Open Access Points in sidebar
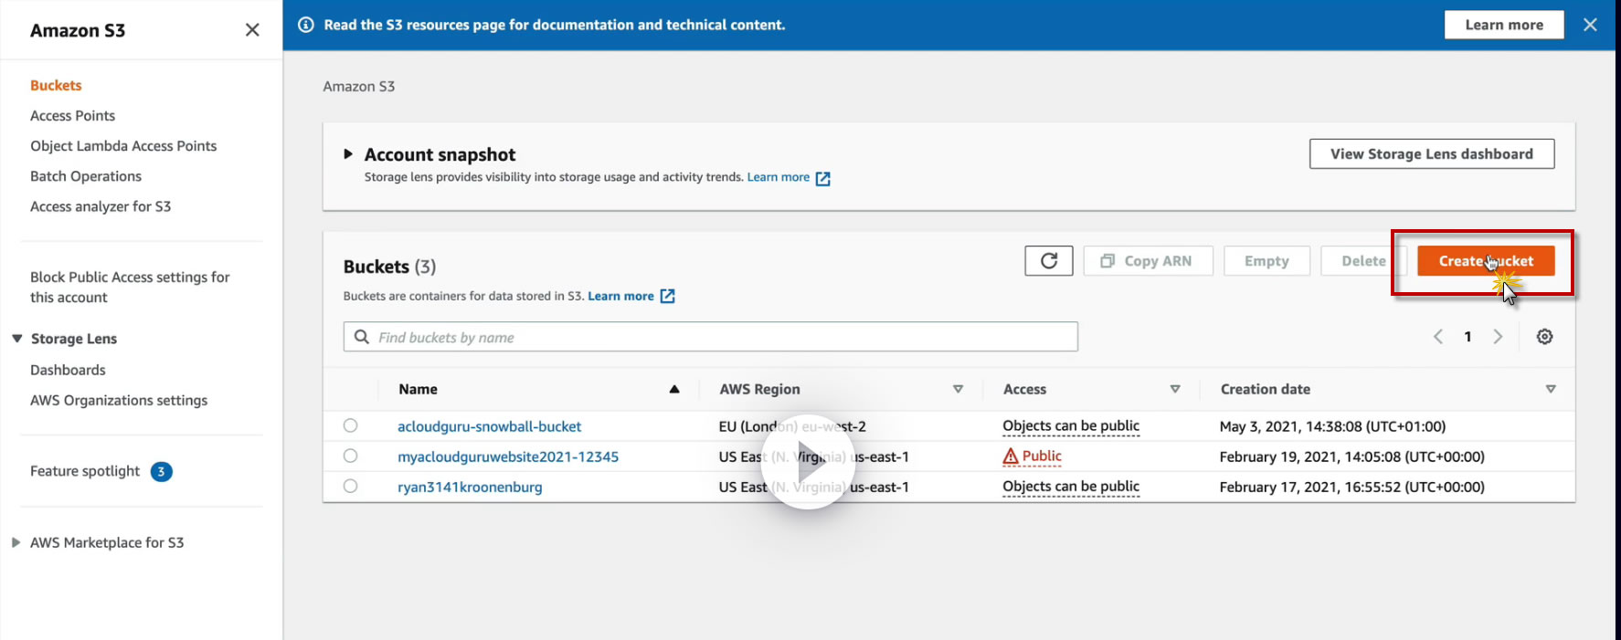This screenshot has width=1621, height=640. pos(72,116)
